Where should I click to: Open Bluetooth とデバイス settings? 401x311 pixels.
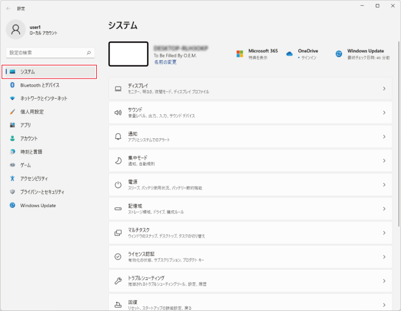point(49,85)
